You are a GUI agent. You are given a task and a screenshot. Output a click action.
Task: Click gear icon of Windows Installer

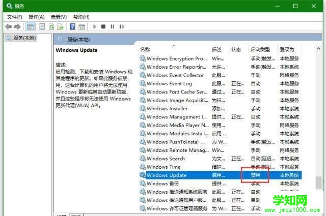pos(143,108)
